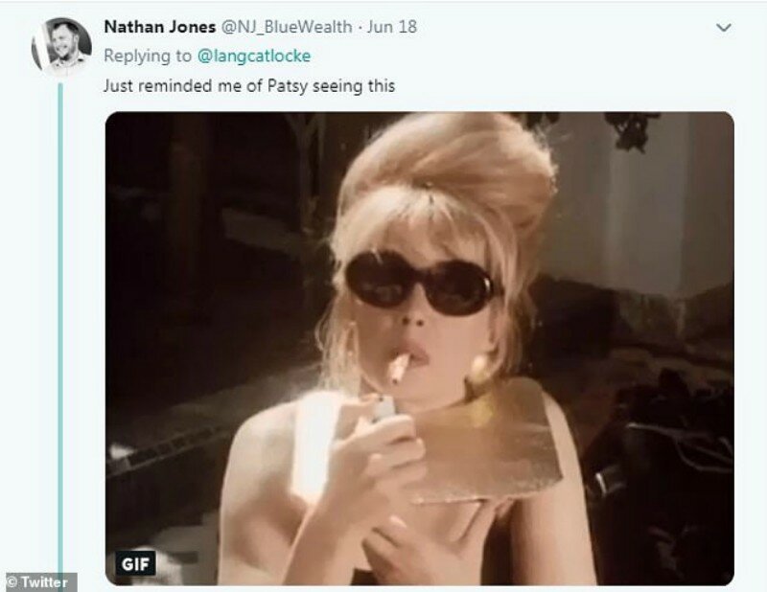The image size is (767, 592).
Task: Click the GIF badge on the media
Action: tap(135, 563)
